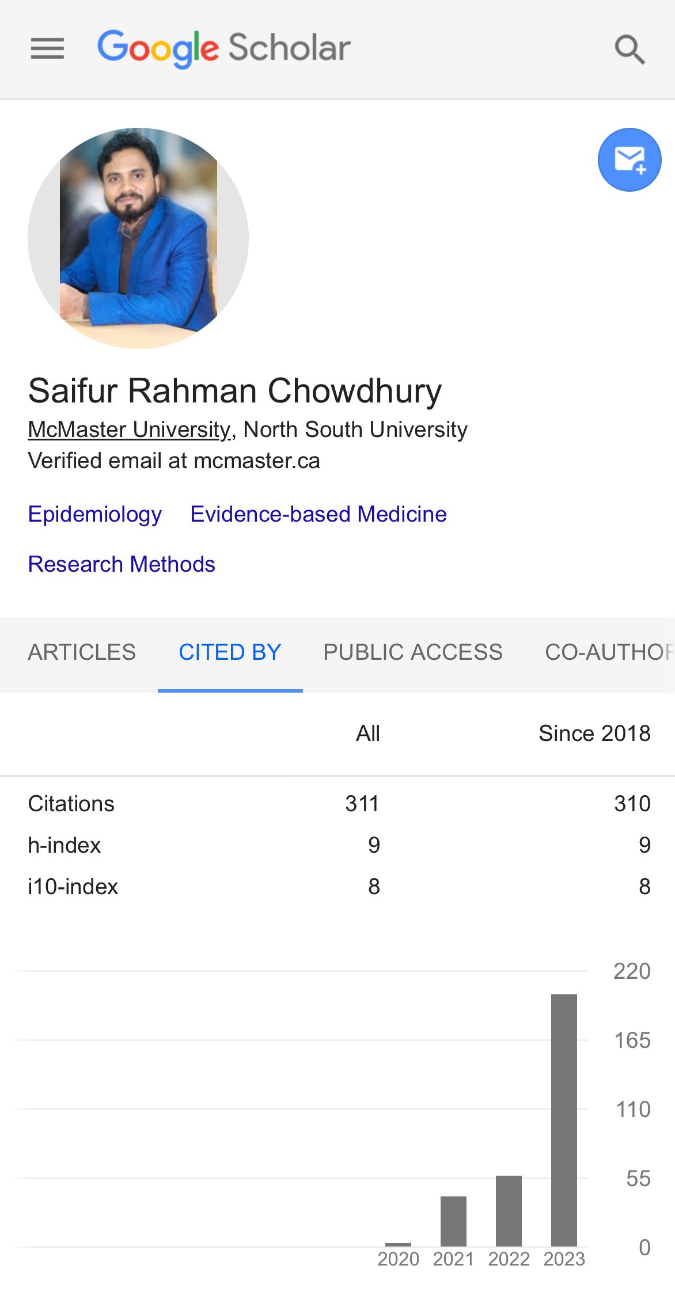Click the h-index row label
Screen dimensions: 675x1311
(x=64, y=845)
